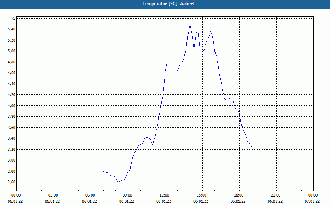Click the 3,00 y-axis value

(x=12, y=160)
